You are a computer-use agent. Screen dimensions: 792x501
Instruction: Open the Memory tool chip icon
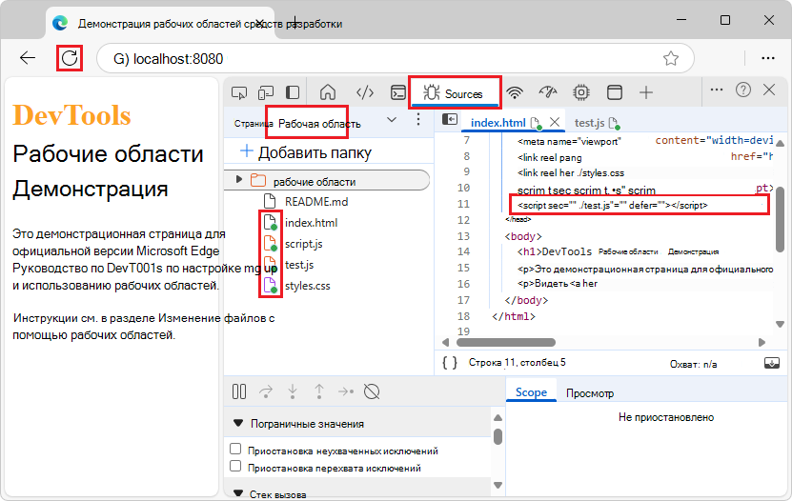[x=581, y=92]
